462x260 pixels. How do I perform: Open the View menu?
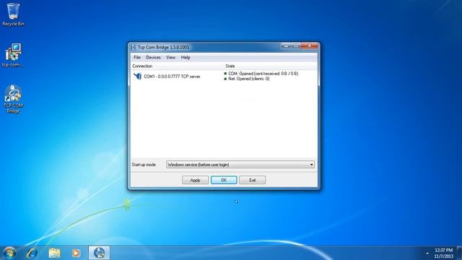click(x=170, y=58)
